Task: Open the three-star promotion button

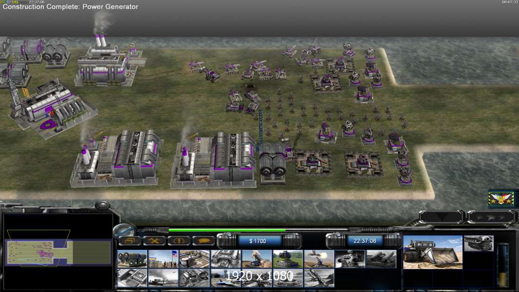Action: pyautogui.click(x=491, y=217)
